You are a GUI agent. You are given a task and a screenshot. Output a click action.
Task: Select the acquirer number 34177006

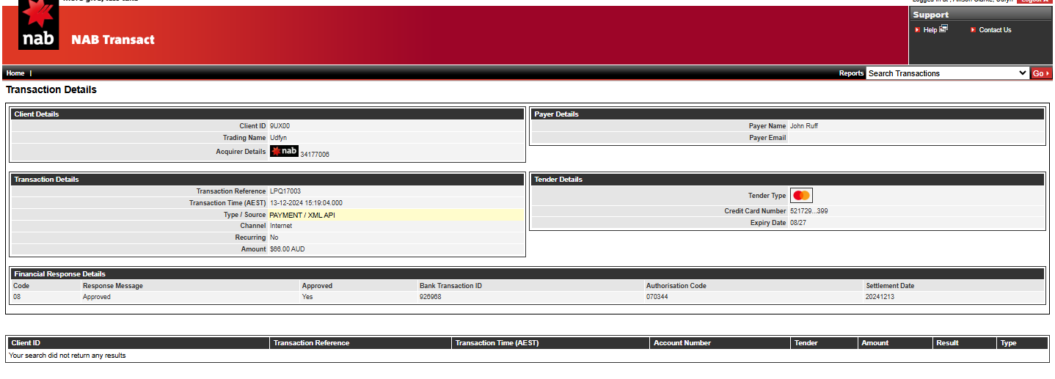[315, 155]
